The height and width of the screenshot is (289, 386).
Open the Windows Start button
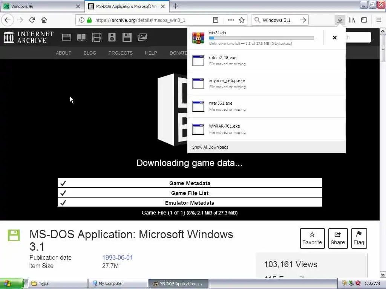(x=12, y=283)
